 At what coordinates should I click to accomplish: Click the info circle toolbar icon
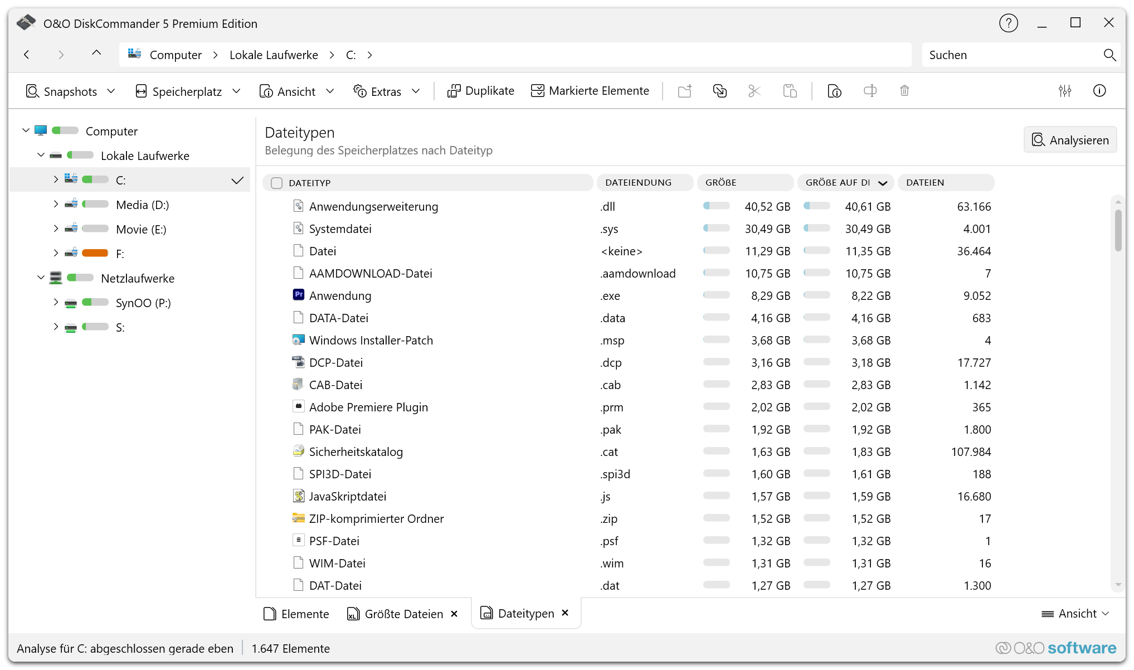(x=1099, y=91)
